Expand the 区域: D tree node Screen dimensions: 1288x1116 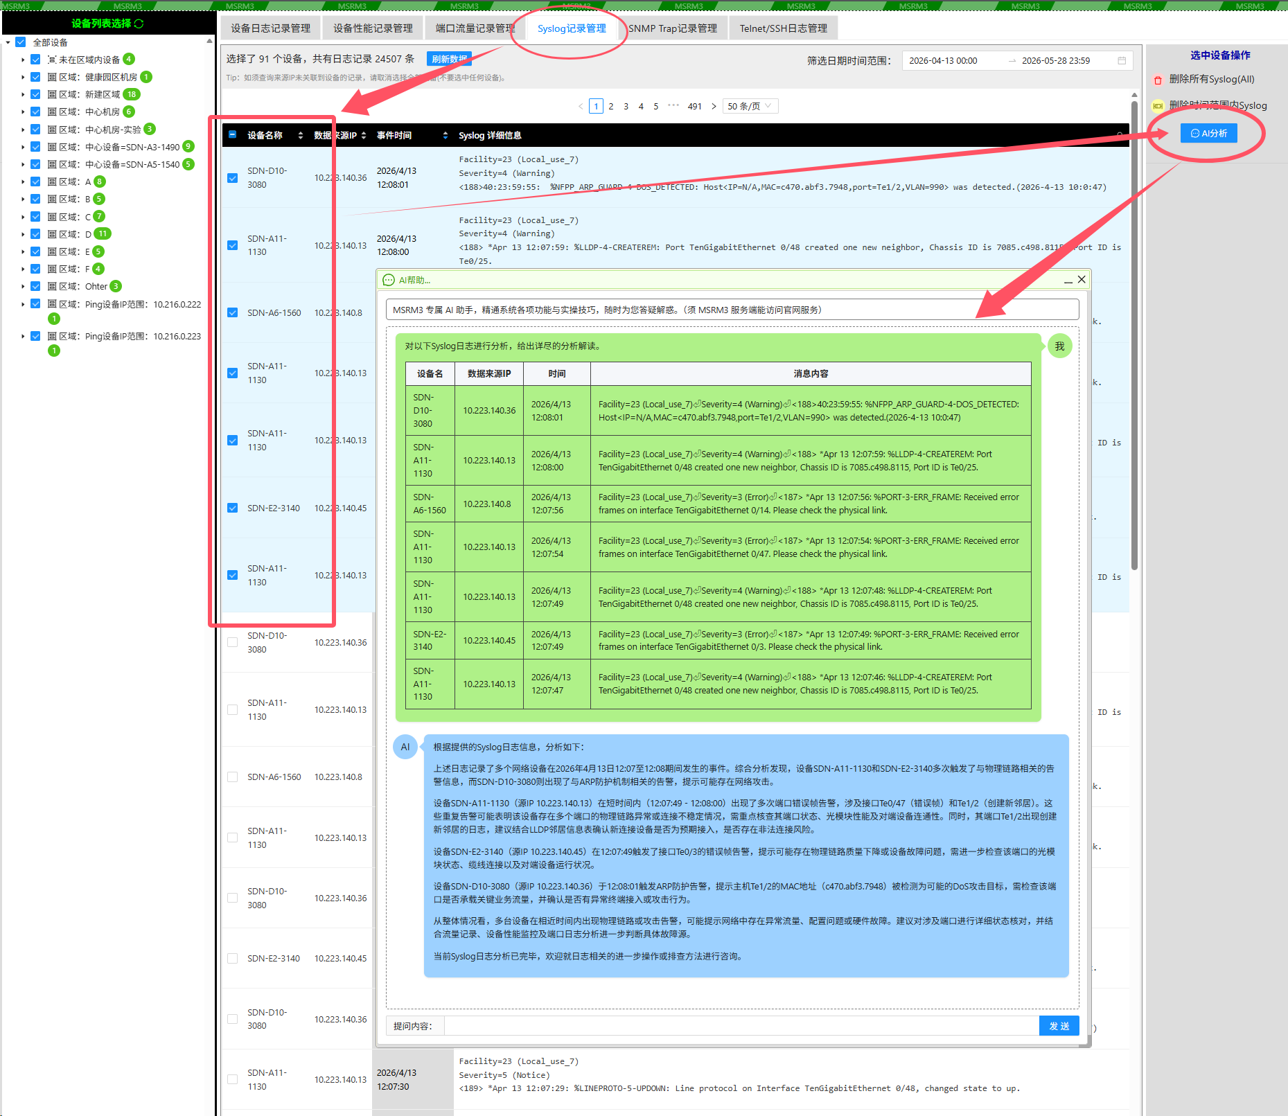[23, 234]
